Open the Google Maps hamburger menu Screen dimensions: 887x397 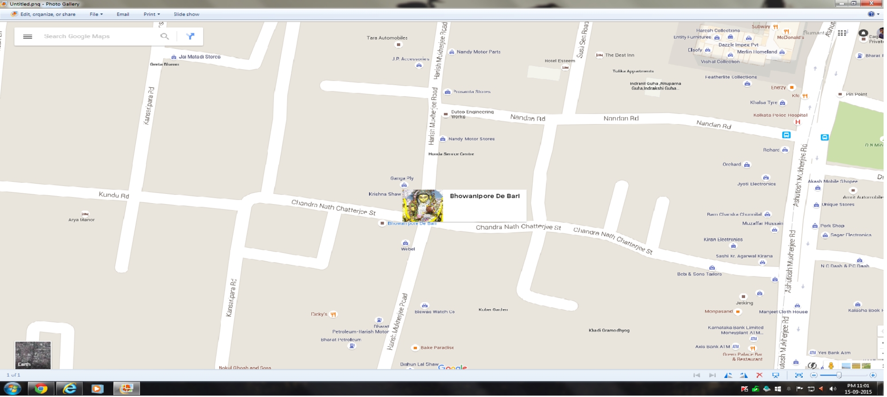point(27,36)
